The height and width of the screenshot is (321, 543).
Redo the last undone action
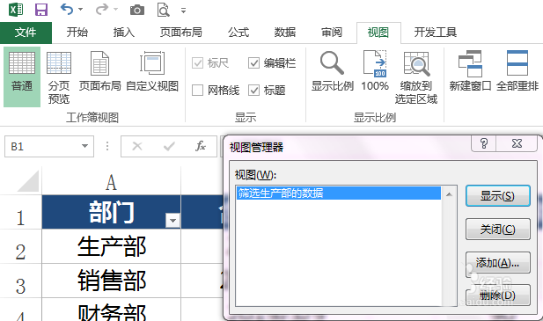tap(102, 10)
